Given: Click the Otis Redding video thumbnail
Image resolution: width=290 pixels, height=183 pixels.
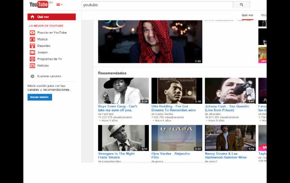Looking at the screenshot, I should [x=177, y=91].
